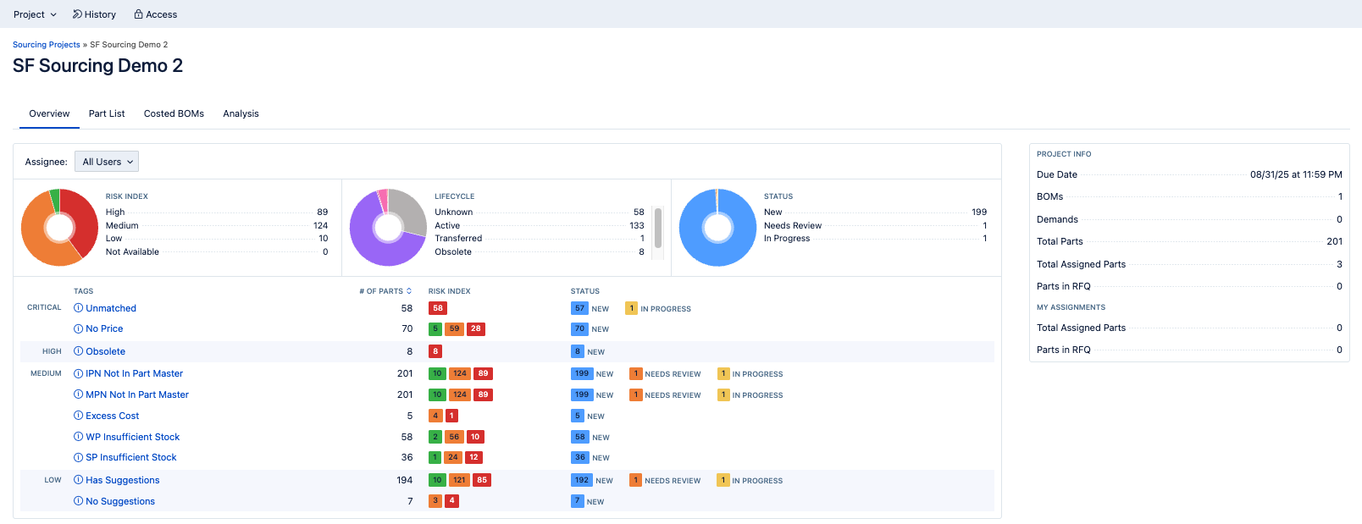Expand the Project menu dropdown
The image size is (1362, 524).
click(x=35, y=14)
